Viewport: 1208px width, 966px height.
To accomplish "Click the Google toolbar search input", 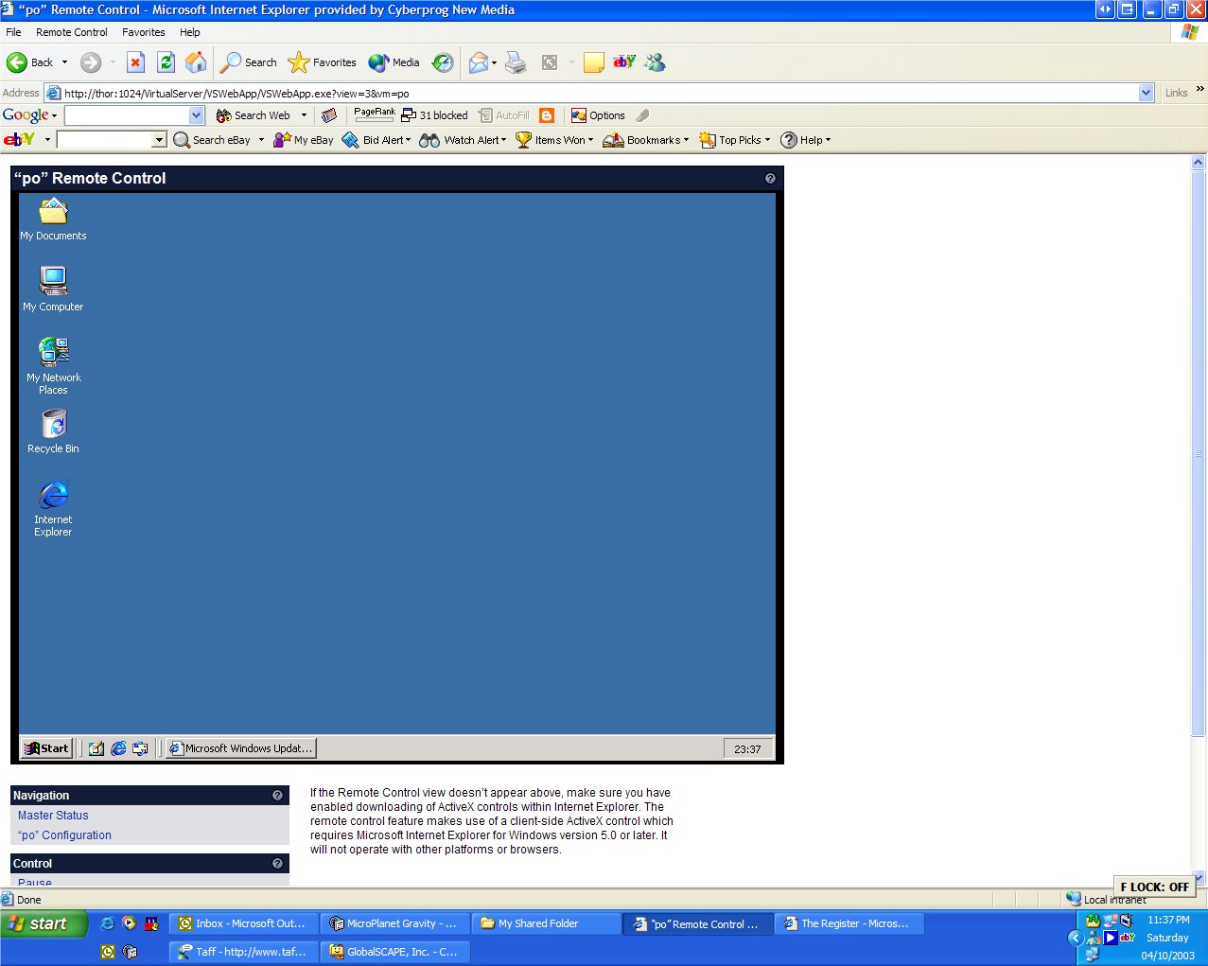I will [x=127, y=115].
